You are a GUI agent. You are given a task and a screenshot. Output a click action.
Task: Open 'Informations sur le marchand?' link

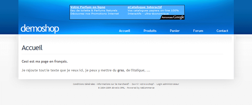113,84
